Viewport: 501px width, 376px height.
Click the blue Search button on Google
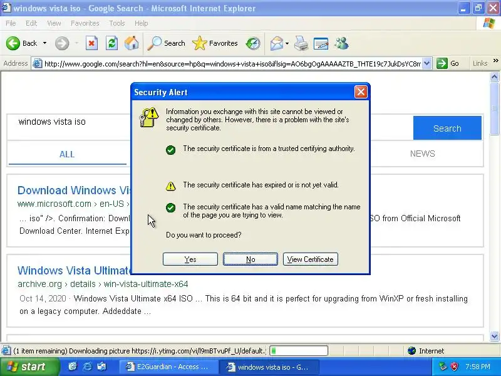[447, 128]
